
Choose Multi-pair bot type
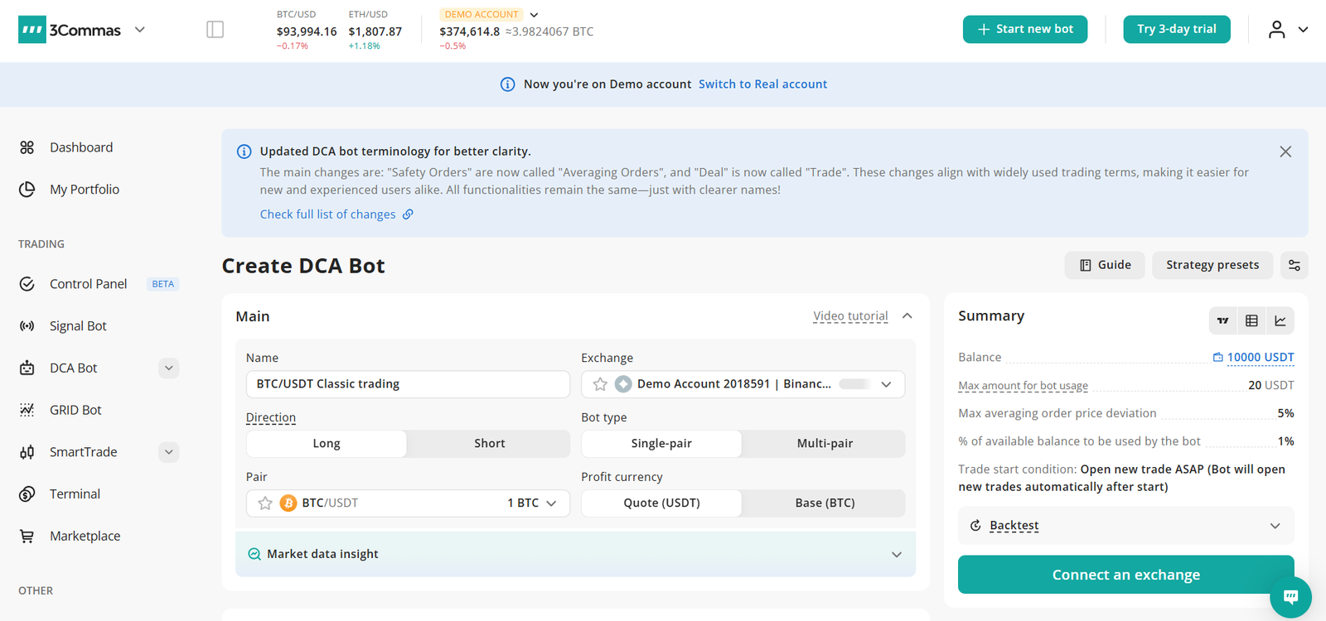(824, 444)
